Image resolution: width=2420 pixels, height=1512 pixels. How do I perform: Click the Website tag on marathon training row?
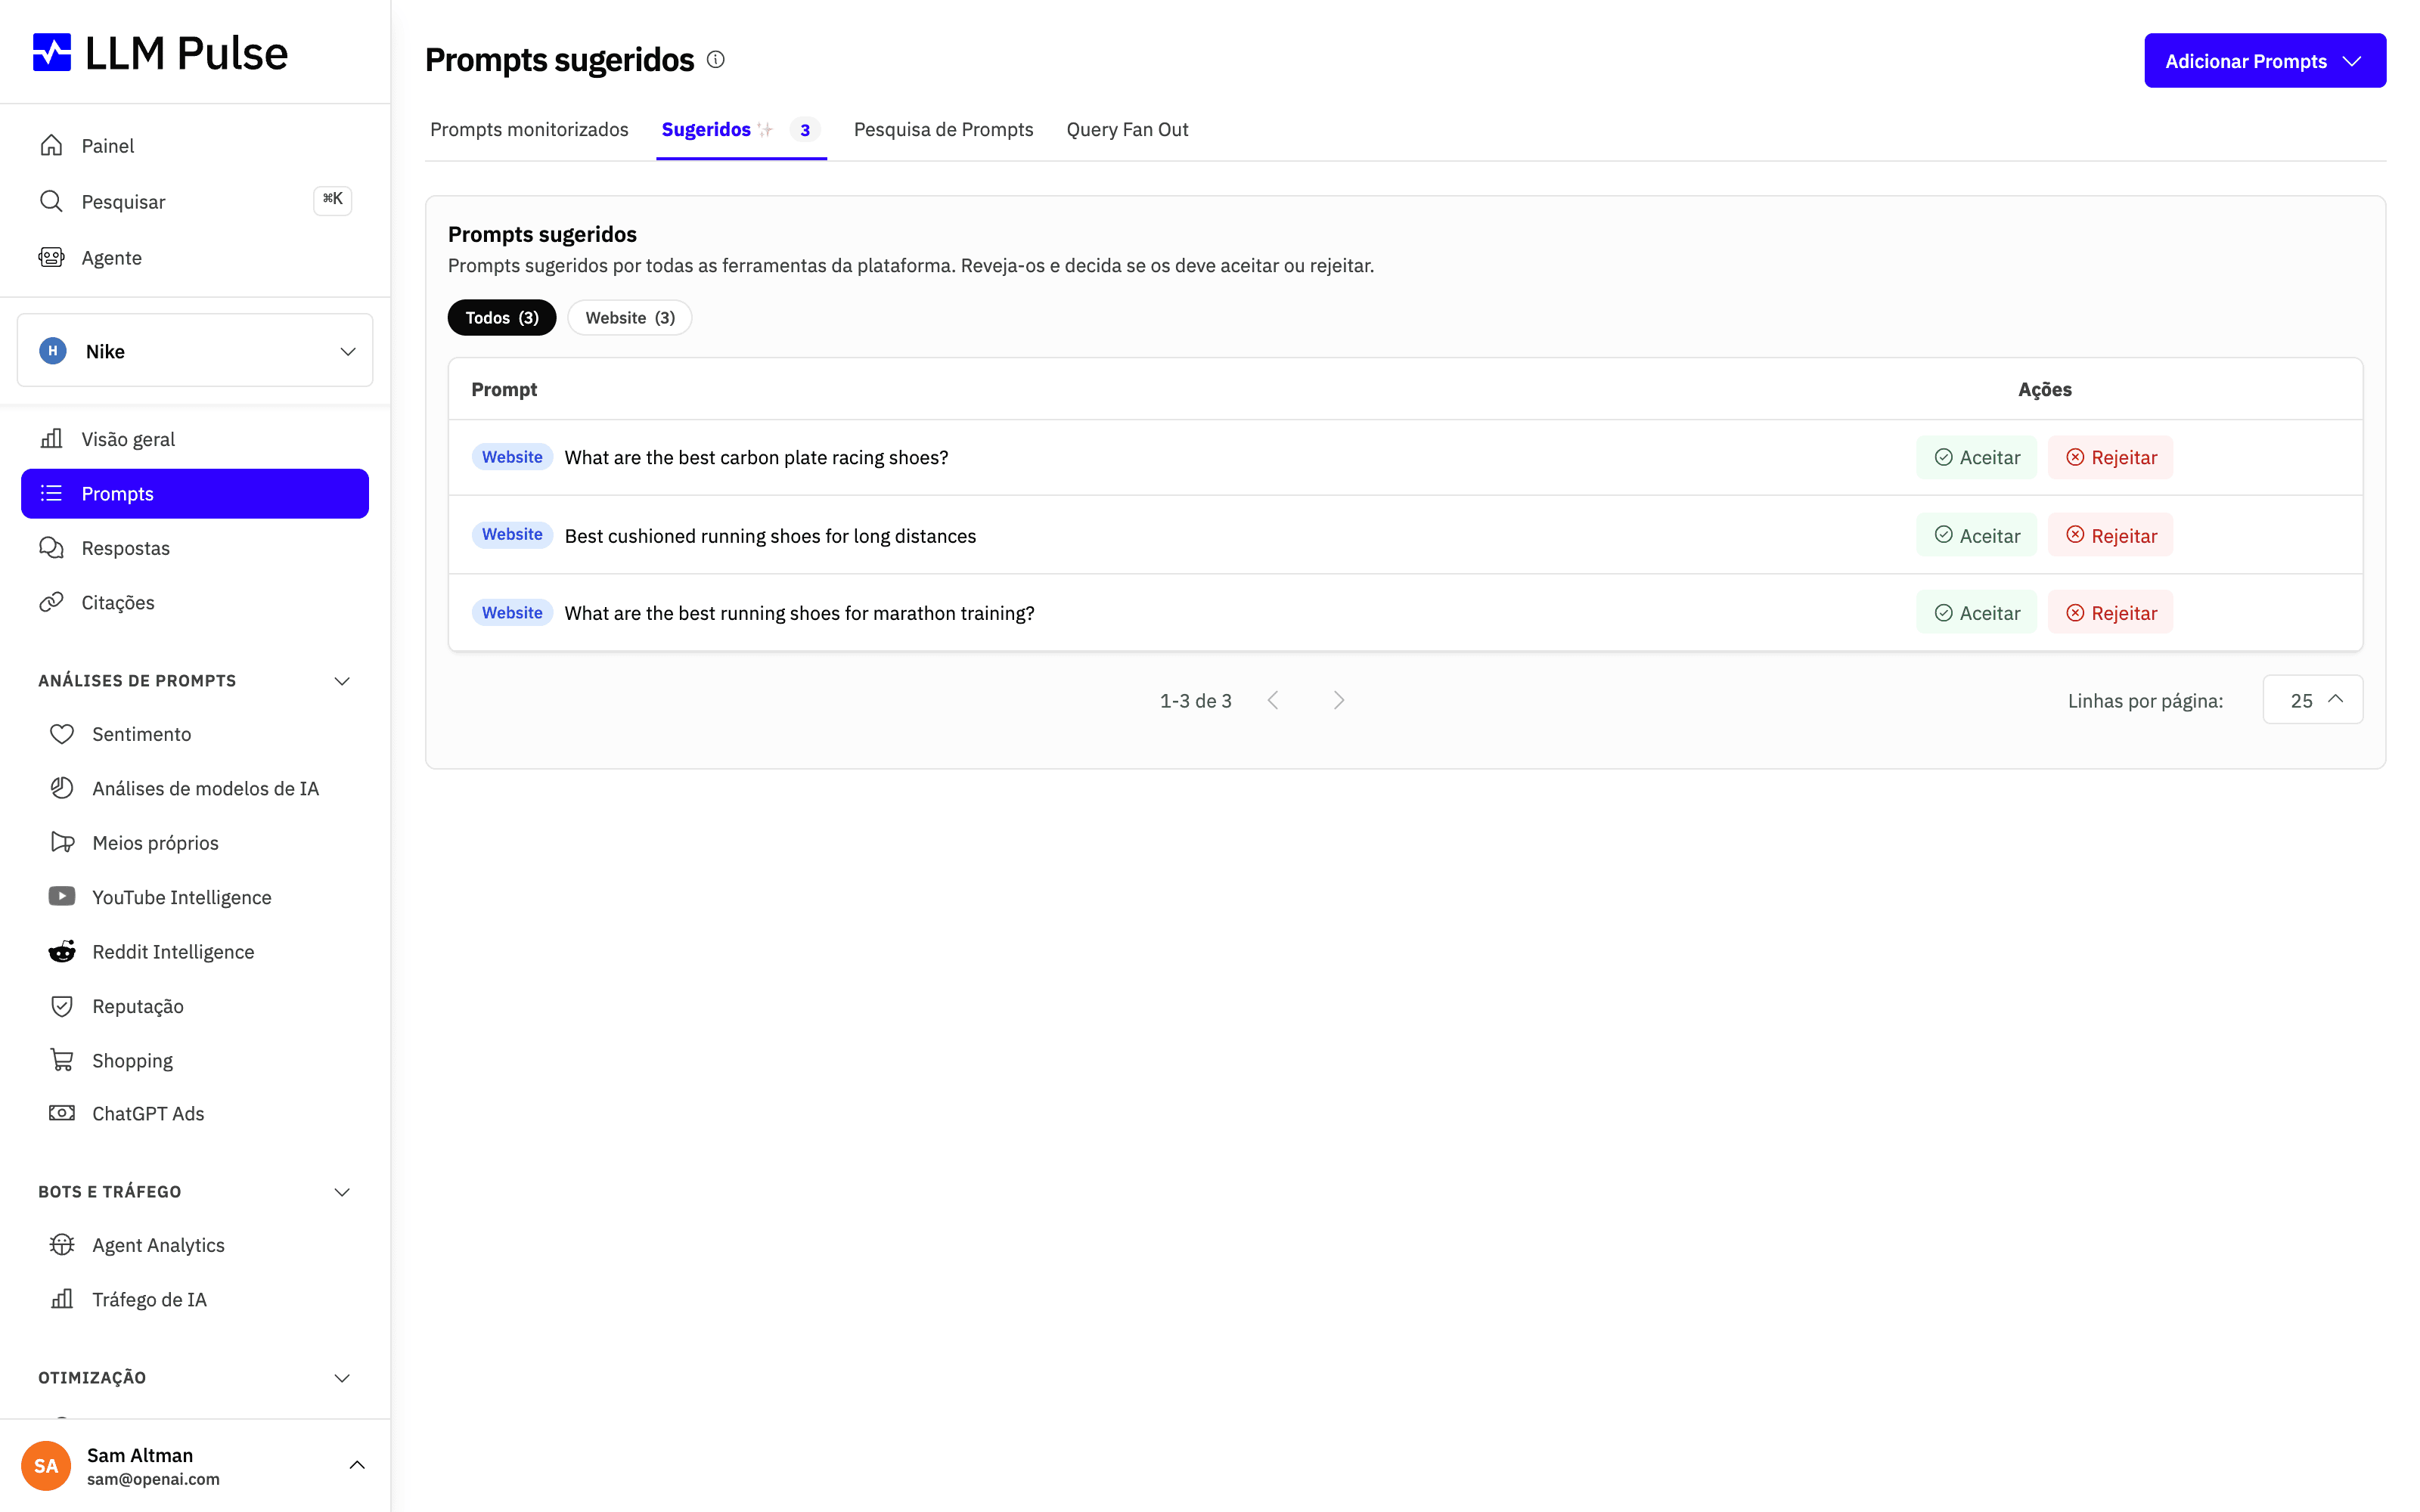(x=512, y=613)
